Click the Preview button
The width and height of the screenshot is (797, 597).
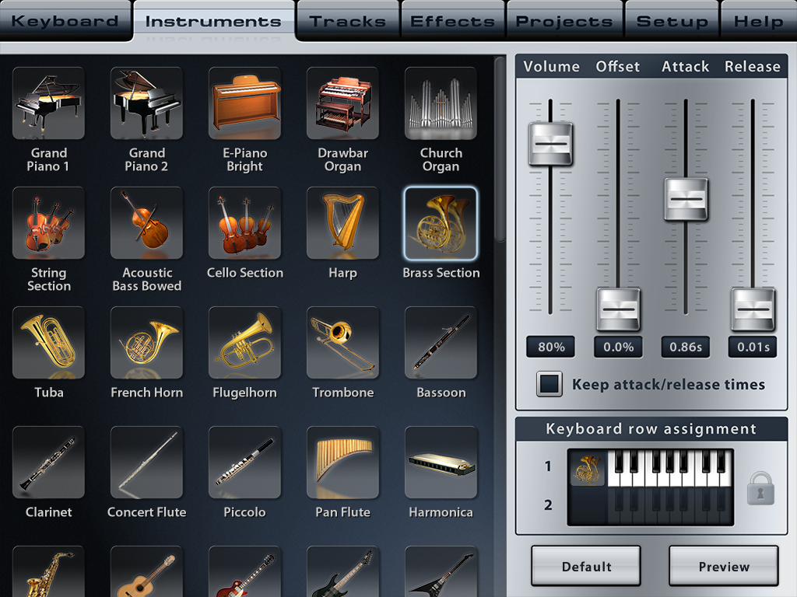click(724, 566)
